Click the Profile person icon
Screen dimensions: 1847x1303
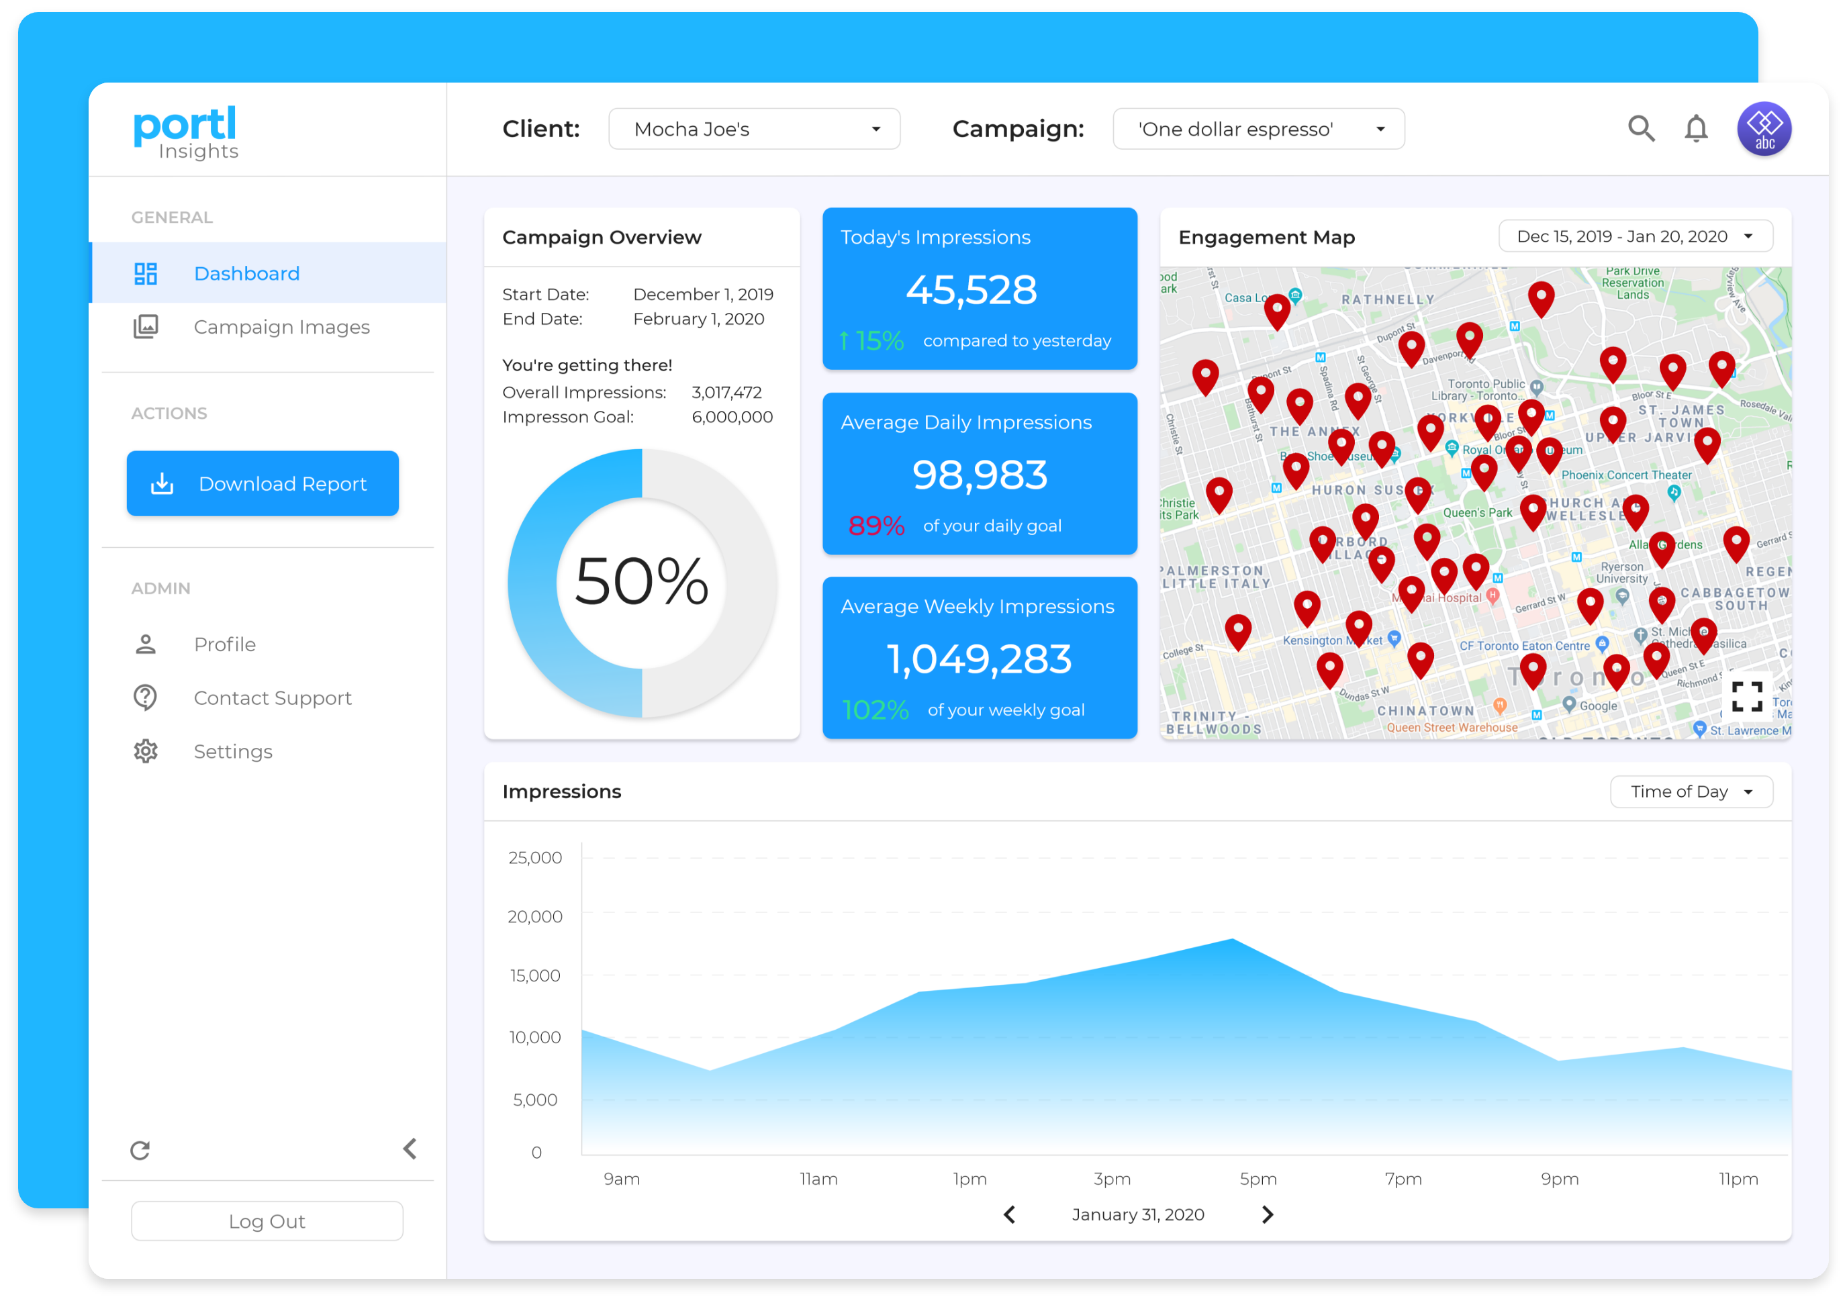pyautogui.click(x=146, y=644)
